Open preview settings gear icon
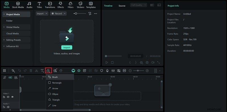 tap(141, 63)
